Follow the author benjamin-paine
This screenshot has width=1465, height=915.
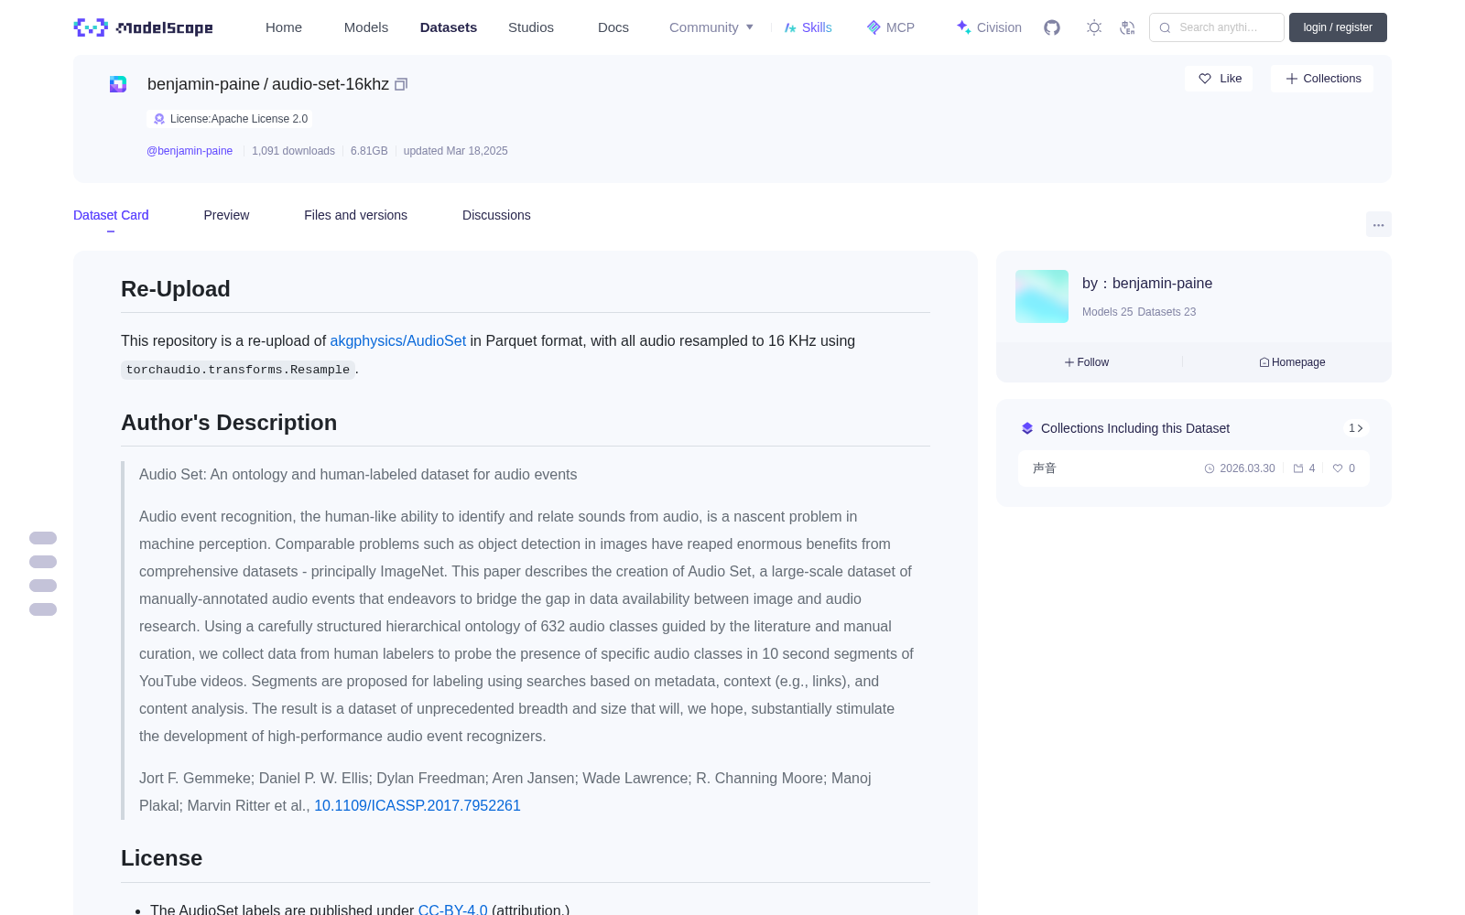[1087, 362]
